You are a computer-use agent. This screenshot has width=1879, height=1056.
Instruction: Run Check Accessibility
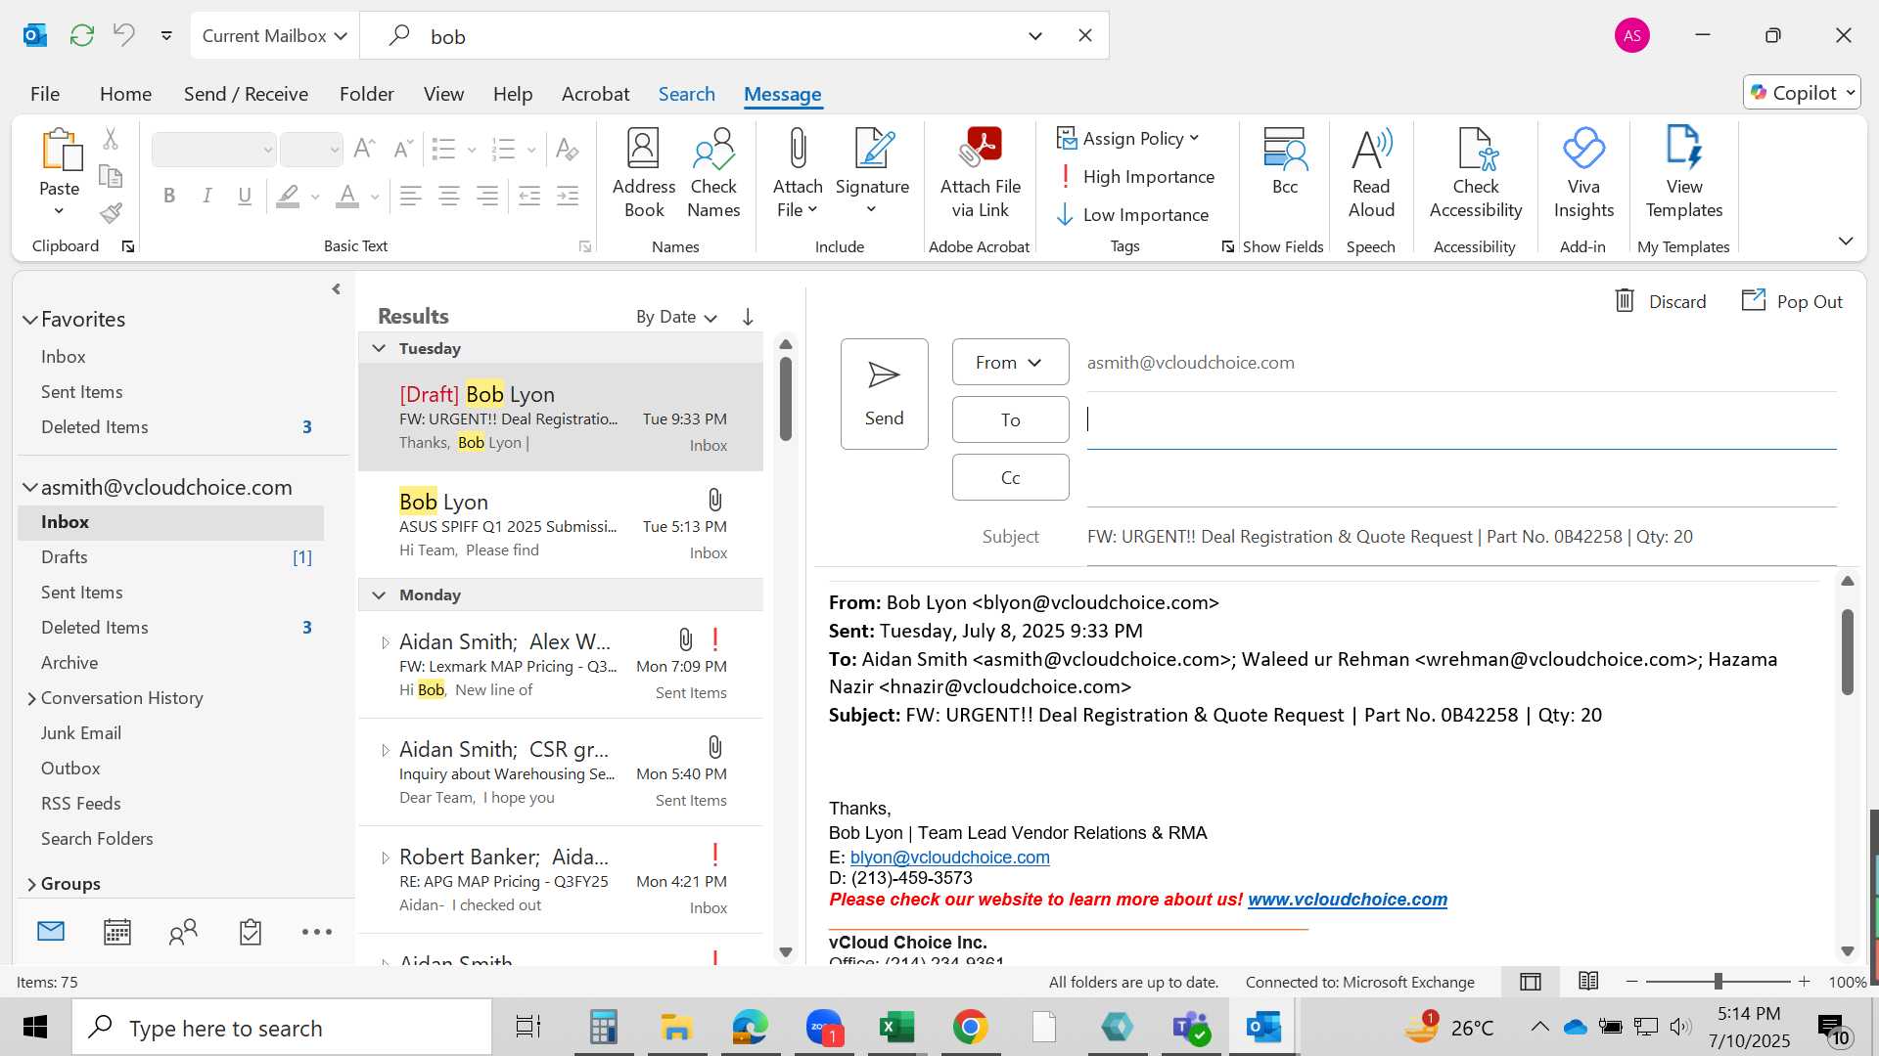click(x=1476, y=173)
